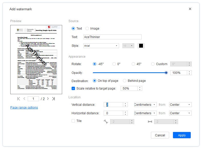
Task: Click the Vertical distance value field
Action: [113, 104]
